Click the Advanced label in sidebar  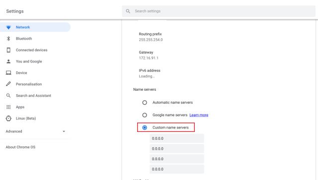pos(14,131)
